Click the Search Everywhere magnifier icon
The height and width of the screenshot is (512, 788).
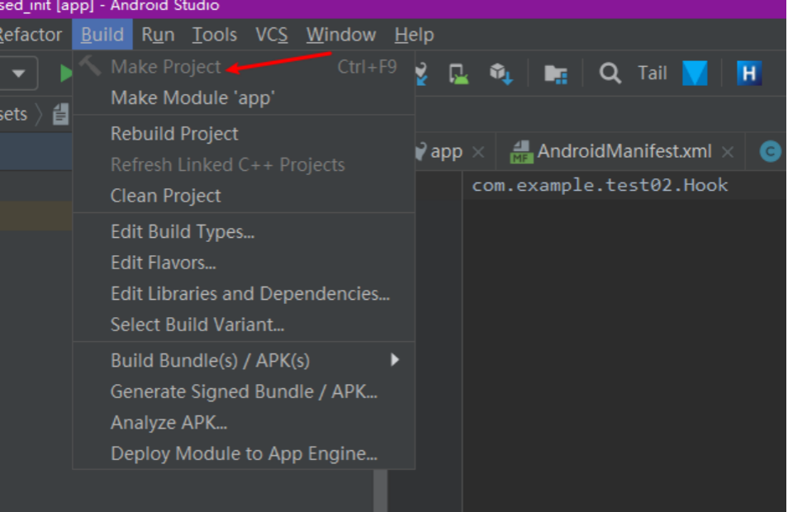click(610, 73)
